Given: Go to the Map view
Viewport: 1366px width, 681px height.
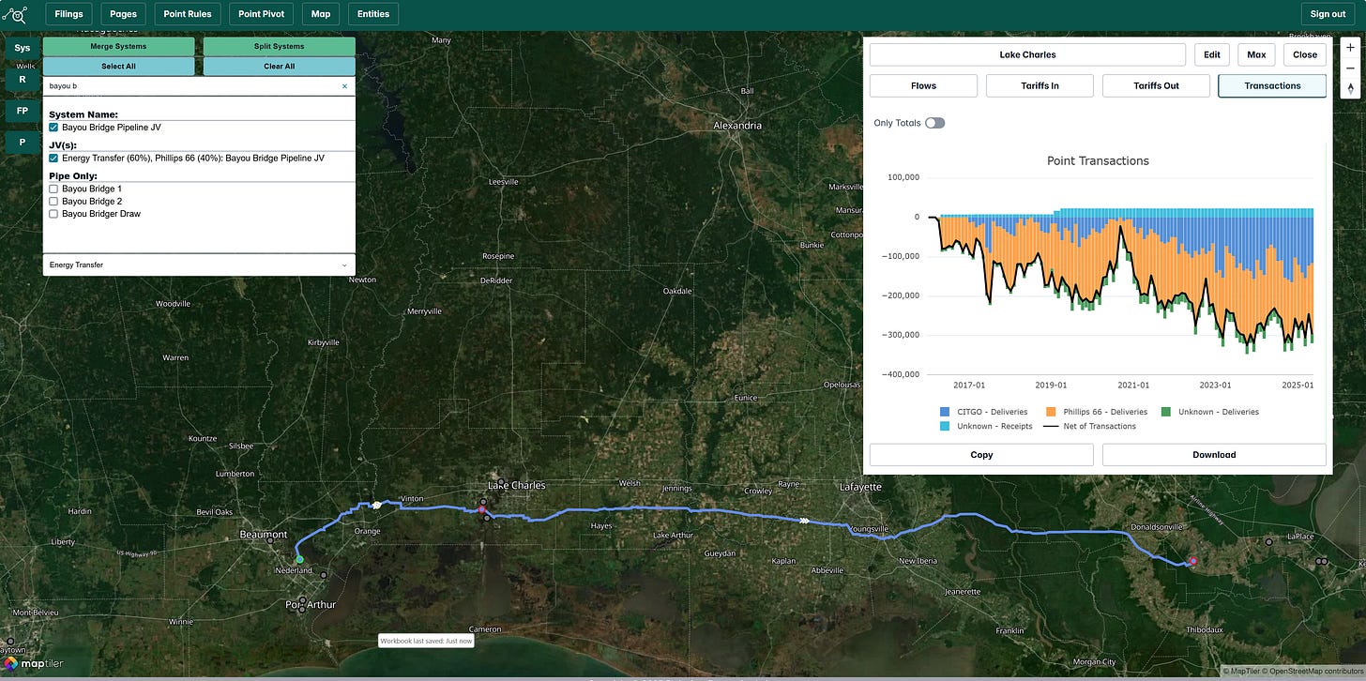Looking at the screenshot, I should [x=321, y=14].
